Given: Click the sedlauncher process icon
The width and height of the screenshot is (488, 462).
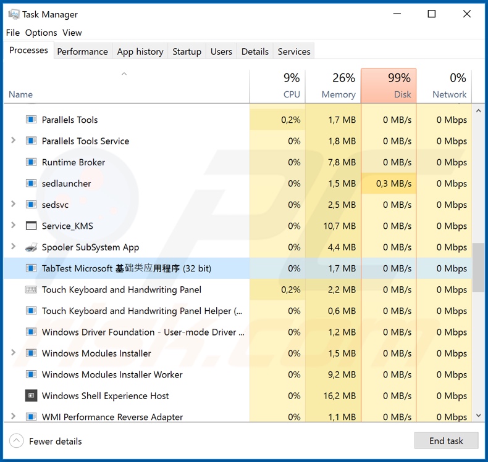Looking at the screenshot, I should (x=31, y=184).
